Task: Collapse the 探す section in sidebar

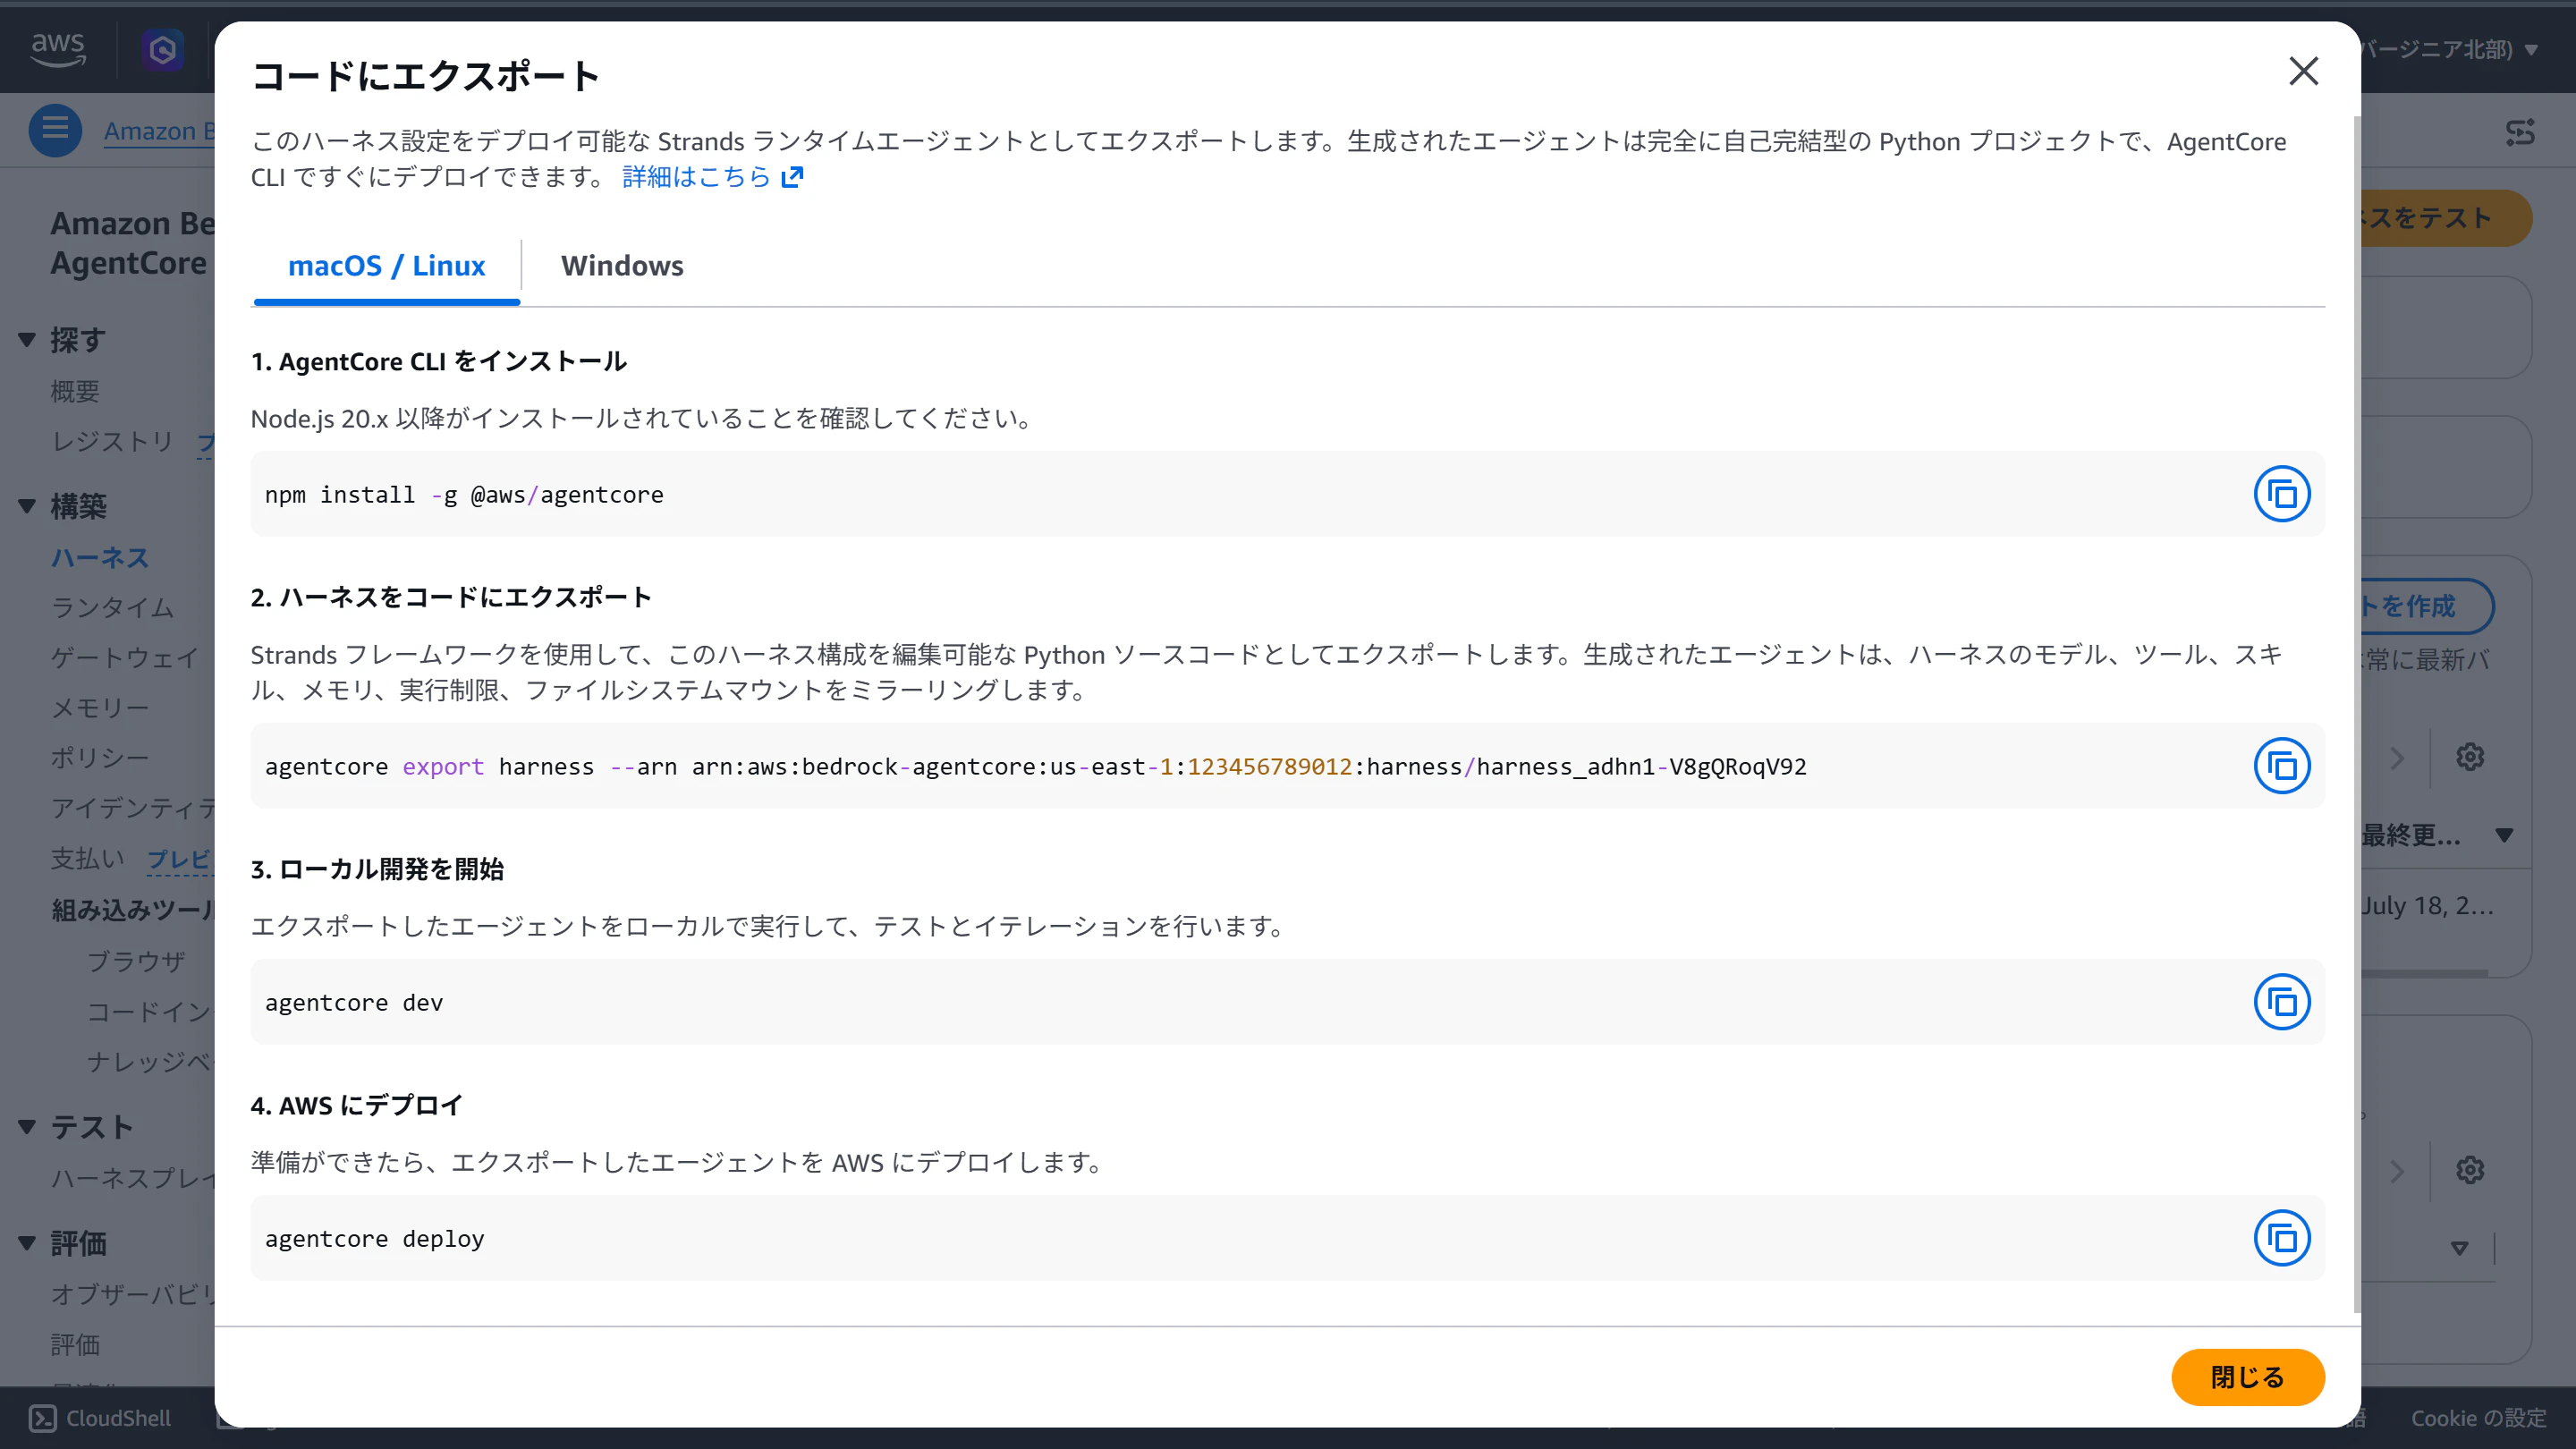Action: tap(27, 340)
